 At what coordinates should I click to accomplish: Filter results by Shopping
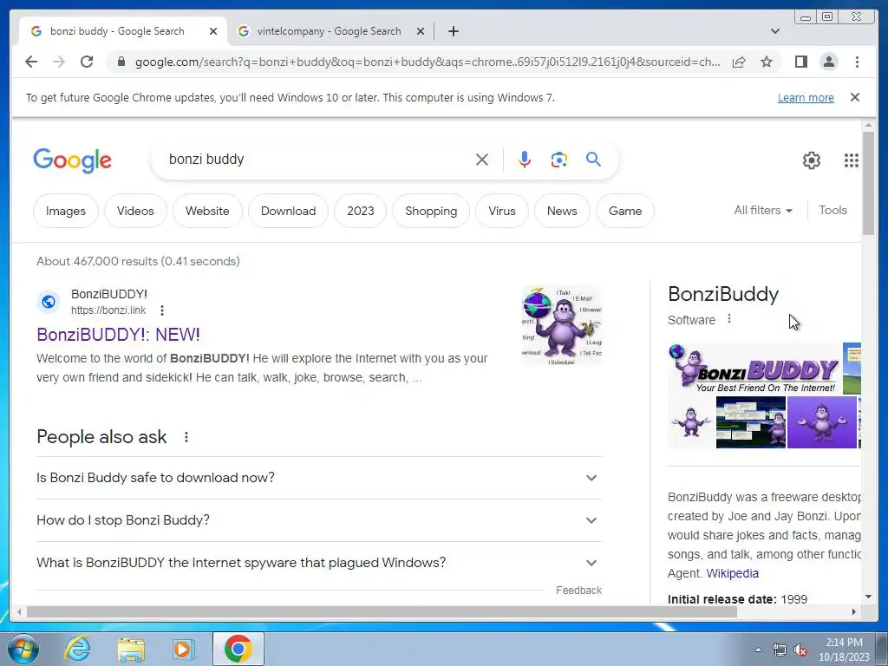point(431,211)
